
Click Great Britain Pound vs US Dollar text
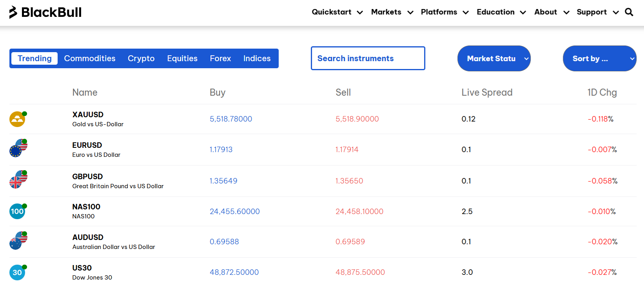[x=118, y=186]
